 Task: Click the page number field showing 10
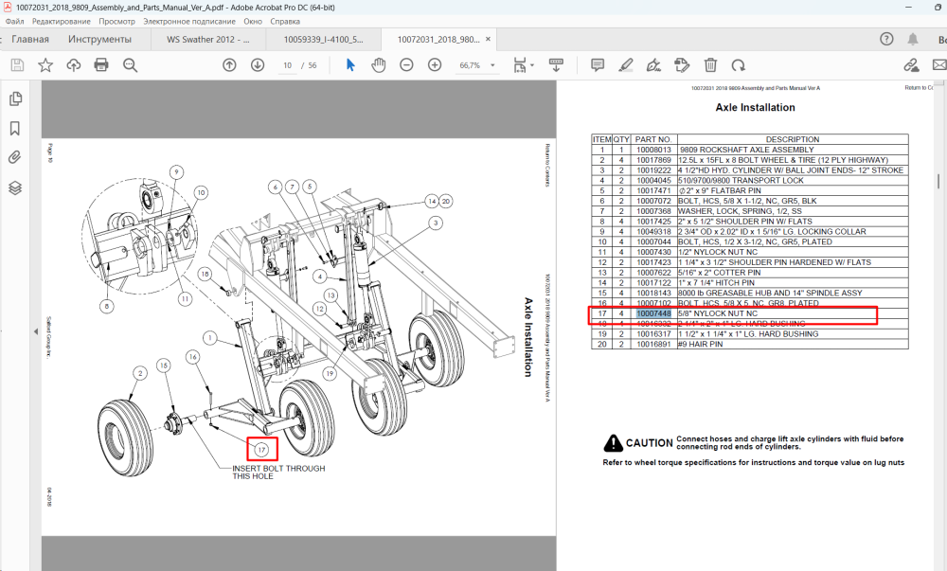coord(288,65)
